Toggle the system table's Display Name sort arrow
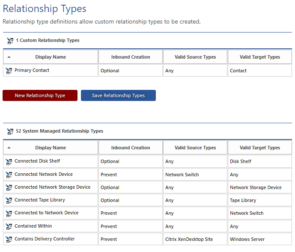Image resolution: width=295 pixels, height=252 pixels. tap(9, 148)
